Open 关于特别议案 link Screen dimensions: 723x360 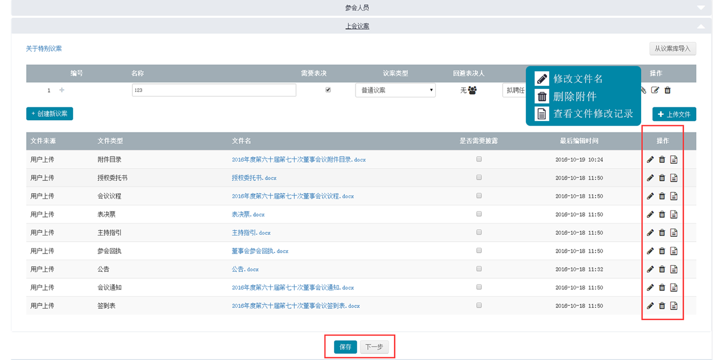[44, 49]
